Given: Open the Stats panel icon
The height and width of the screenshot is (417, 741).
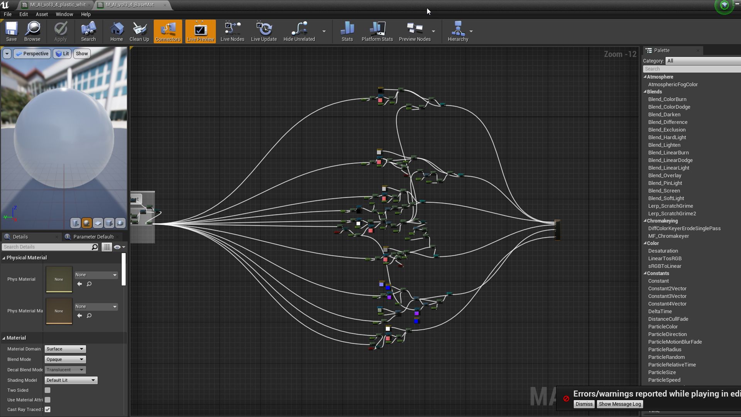Looking at the screenshot, I should point(347,31).
